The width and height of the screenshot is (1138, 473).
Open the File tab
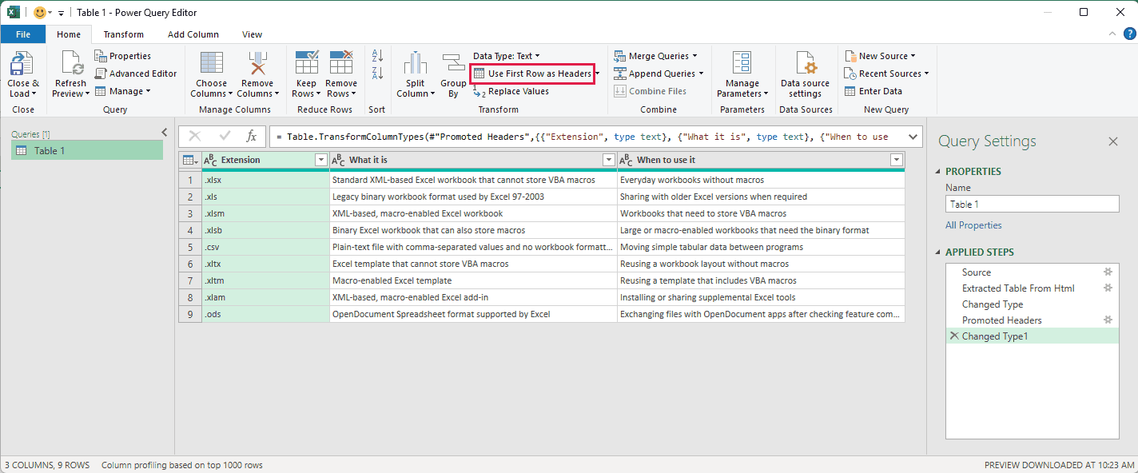23,34
